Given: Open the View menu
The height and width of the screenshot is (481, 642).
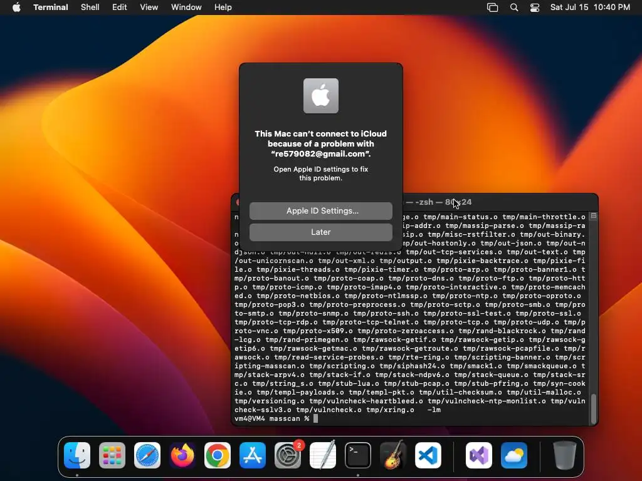Looking at the screenshot, I should tap(149, 7).
